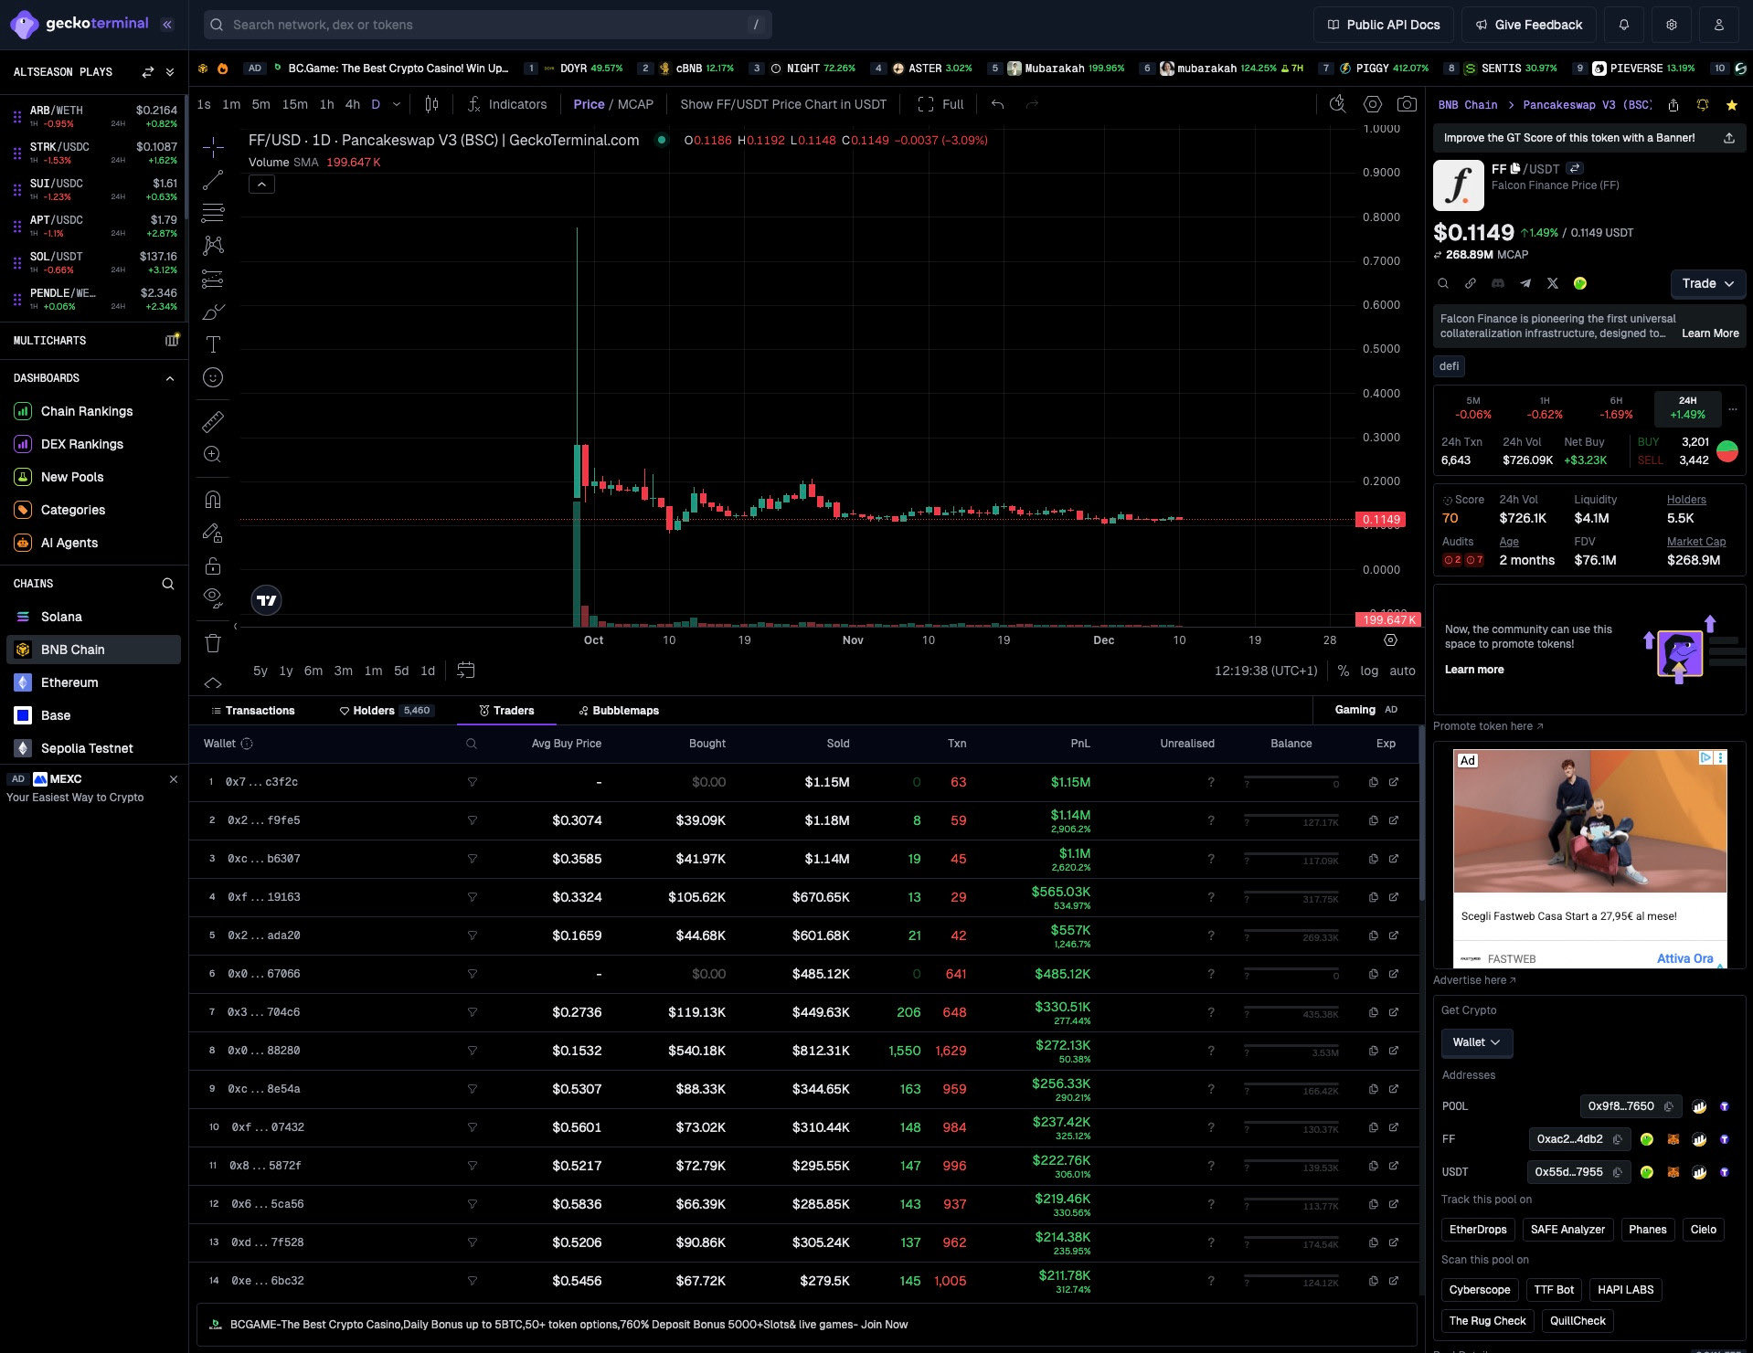This screenshot has height=1353, width=1753.
Task: Filter by wallet 0x2...f9fe5 funnel icon
Action: [x=473, y=820]
